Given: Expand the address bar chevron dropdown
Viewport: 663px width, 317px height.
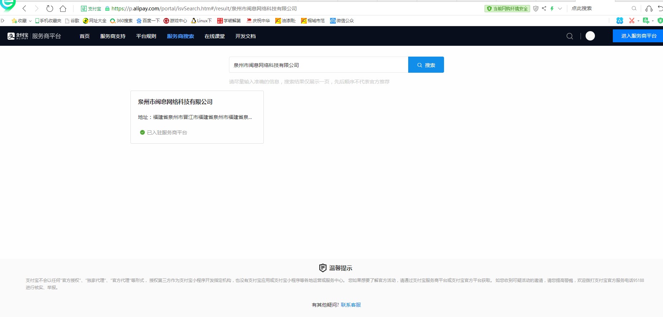Looking at the screenshot, I should pos(560,9).
